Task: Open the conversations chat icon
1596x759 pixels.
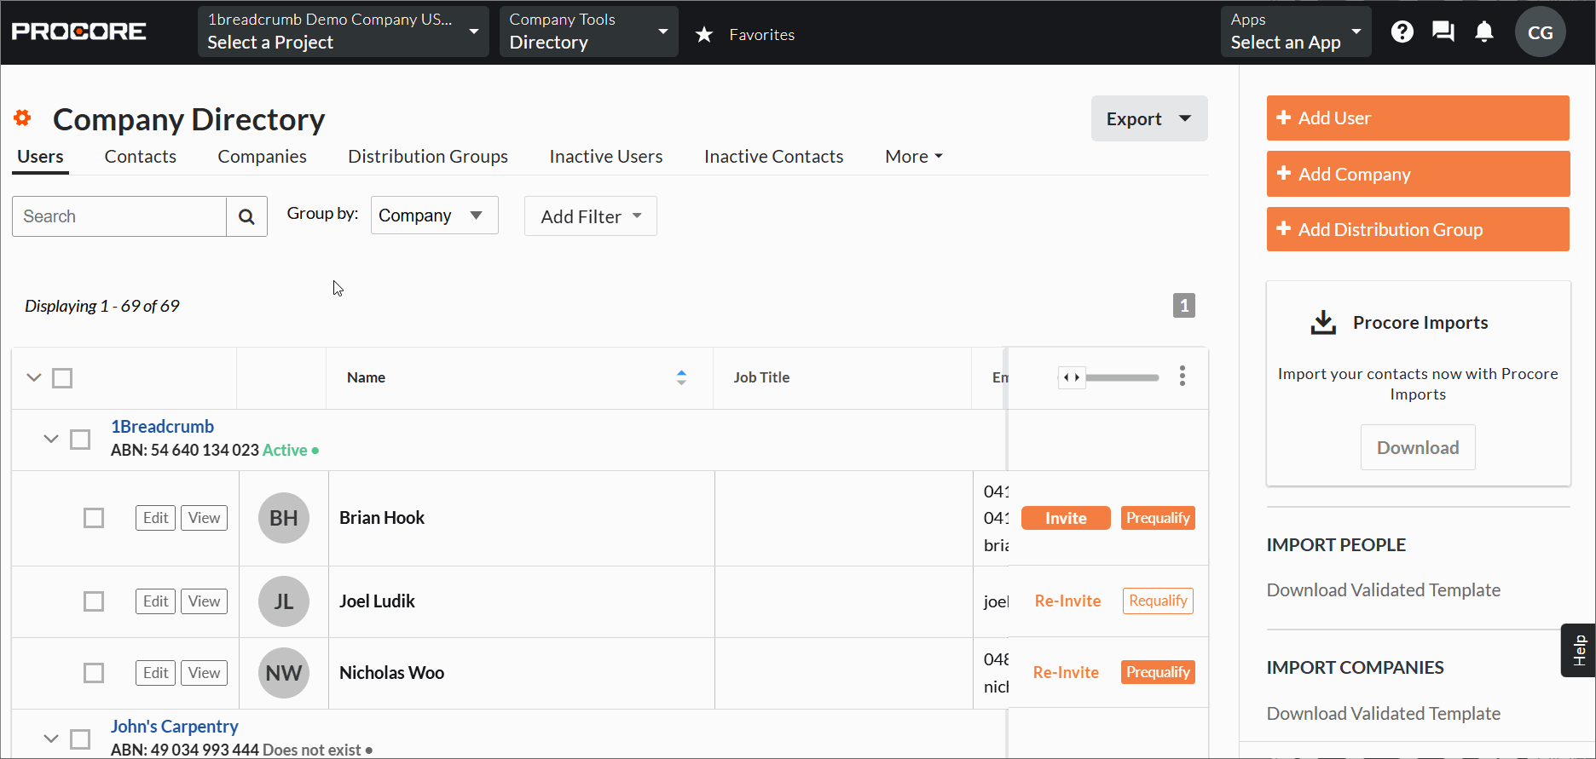Action: [x=1443, y=32]
